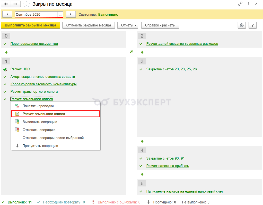Viewport: 263px width, 205px height.
Task: Switch to the previous month with the < button
Action: [x=7, y=14]
